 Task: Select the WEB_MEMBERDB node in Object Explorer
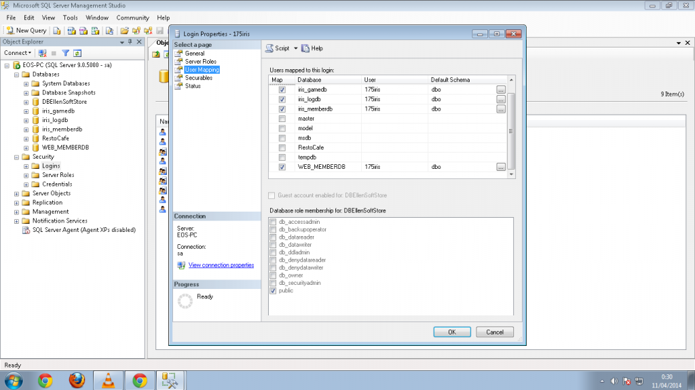point(65,148)
